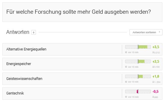Image resolution: width=166 pixels, height=105 pixels.
Task: Click the +3,5 score value
Action: (x=156, y=47)
